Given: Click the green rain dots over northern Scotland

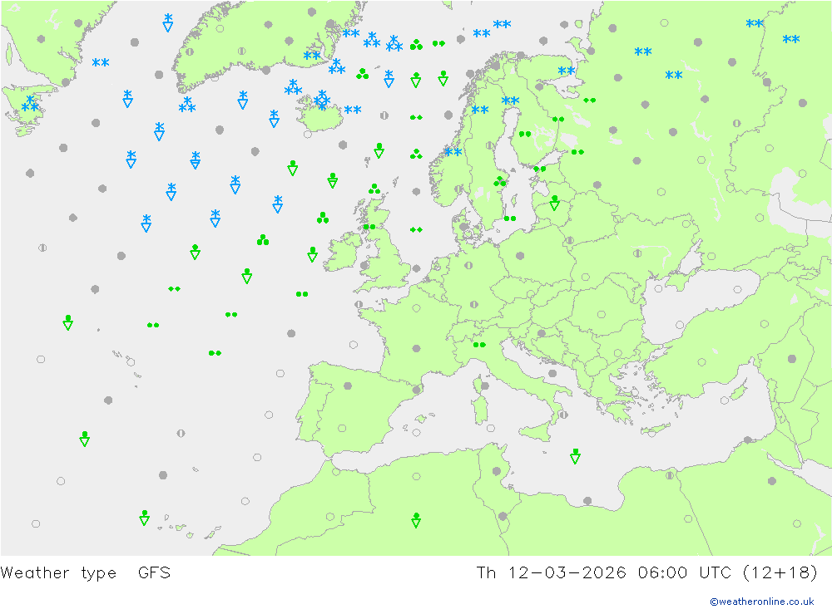Looking at the screenshot, I should pyautogui.click(x=369, y=227).
